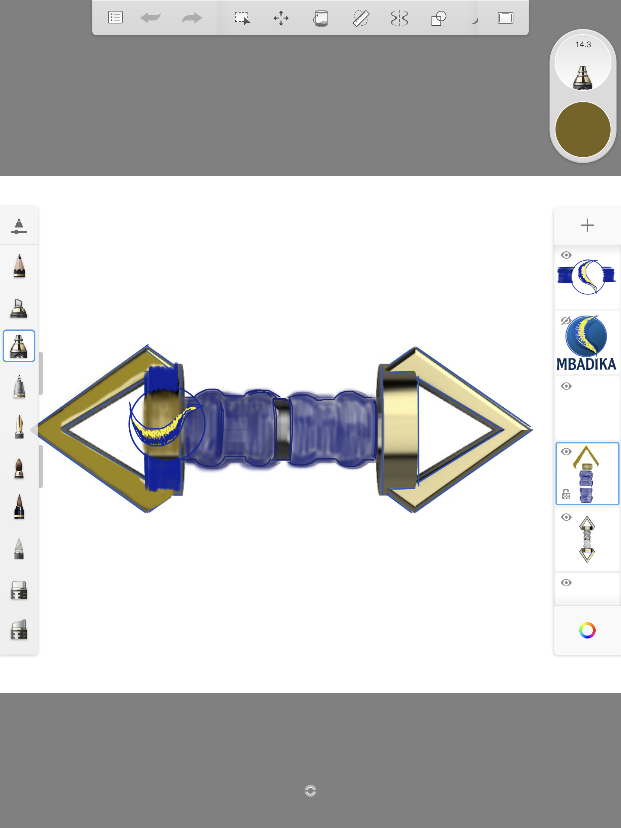The height and width of the screenshot is (828, 621).
Task: Toggle the fullscreen interface view icon
Action: (x=505, y=17)
